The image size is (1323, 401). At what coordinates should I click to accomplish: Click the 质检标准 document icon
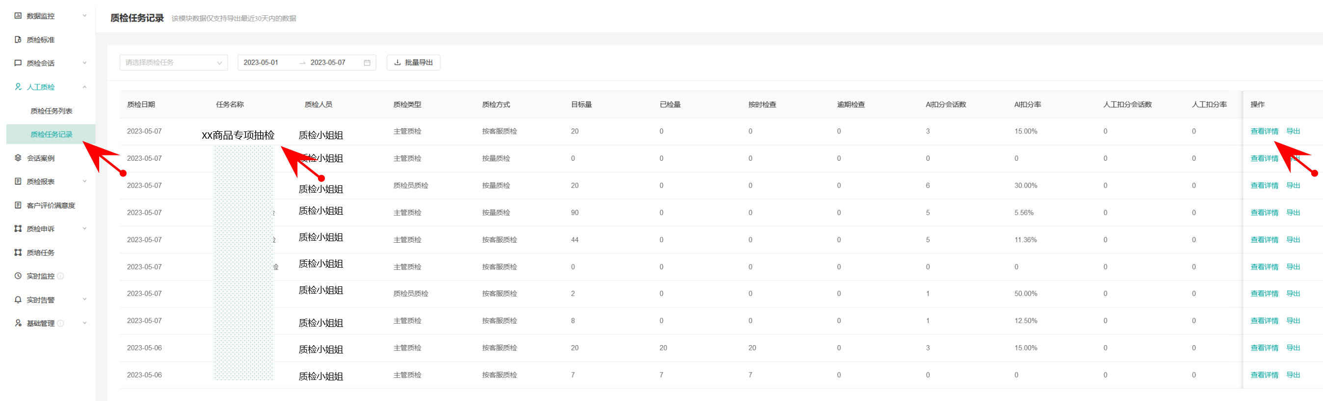click(18, 40)
